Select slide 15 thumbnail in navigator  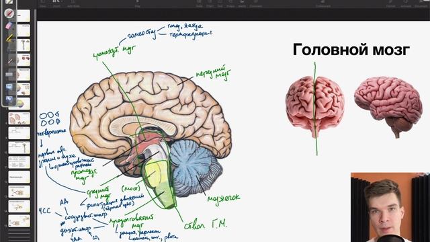pyautogui.click(x=19, y=221)
